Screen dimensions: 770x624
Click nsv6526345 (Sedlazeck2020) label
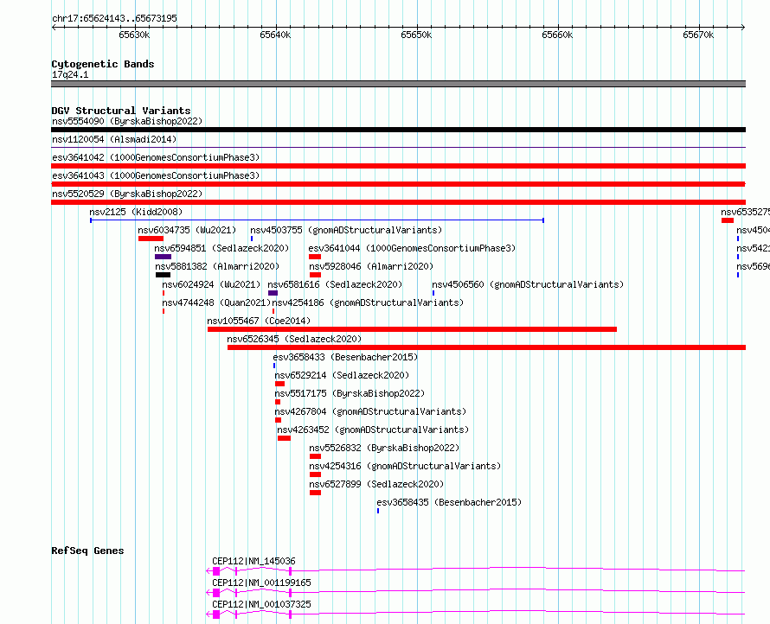tap(294, 339)
